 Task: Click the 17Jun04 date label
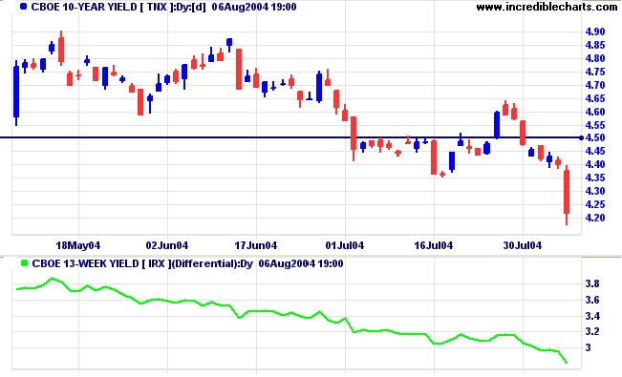coord(256,245)
